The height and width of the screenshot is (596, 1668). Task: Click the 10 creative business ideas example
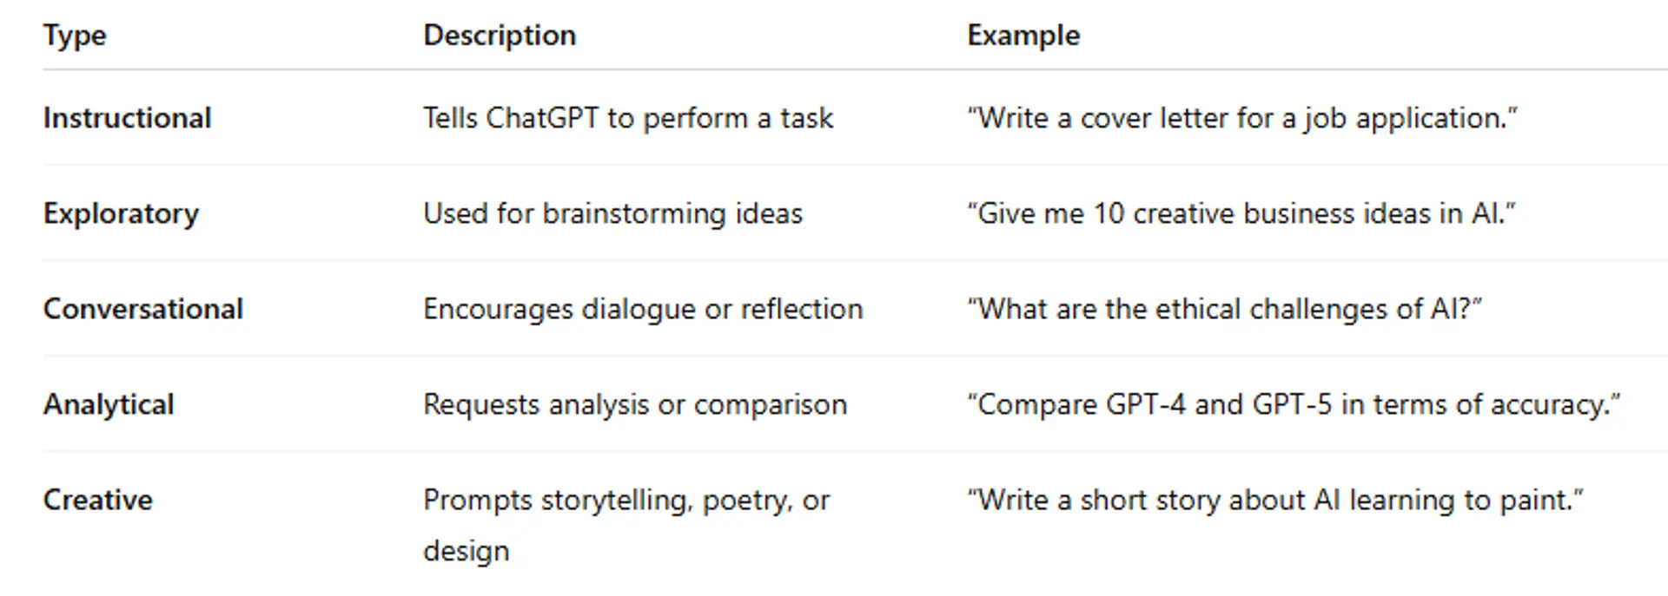click(x=1242, y=213)
